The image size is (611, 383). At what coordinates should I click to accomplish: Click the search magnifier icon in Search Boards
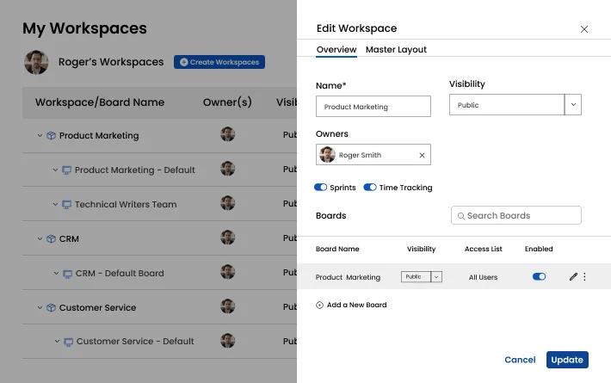461,216
